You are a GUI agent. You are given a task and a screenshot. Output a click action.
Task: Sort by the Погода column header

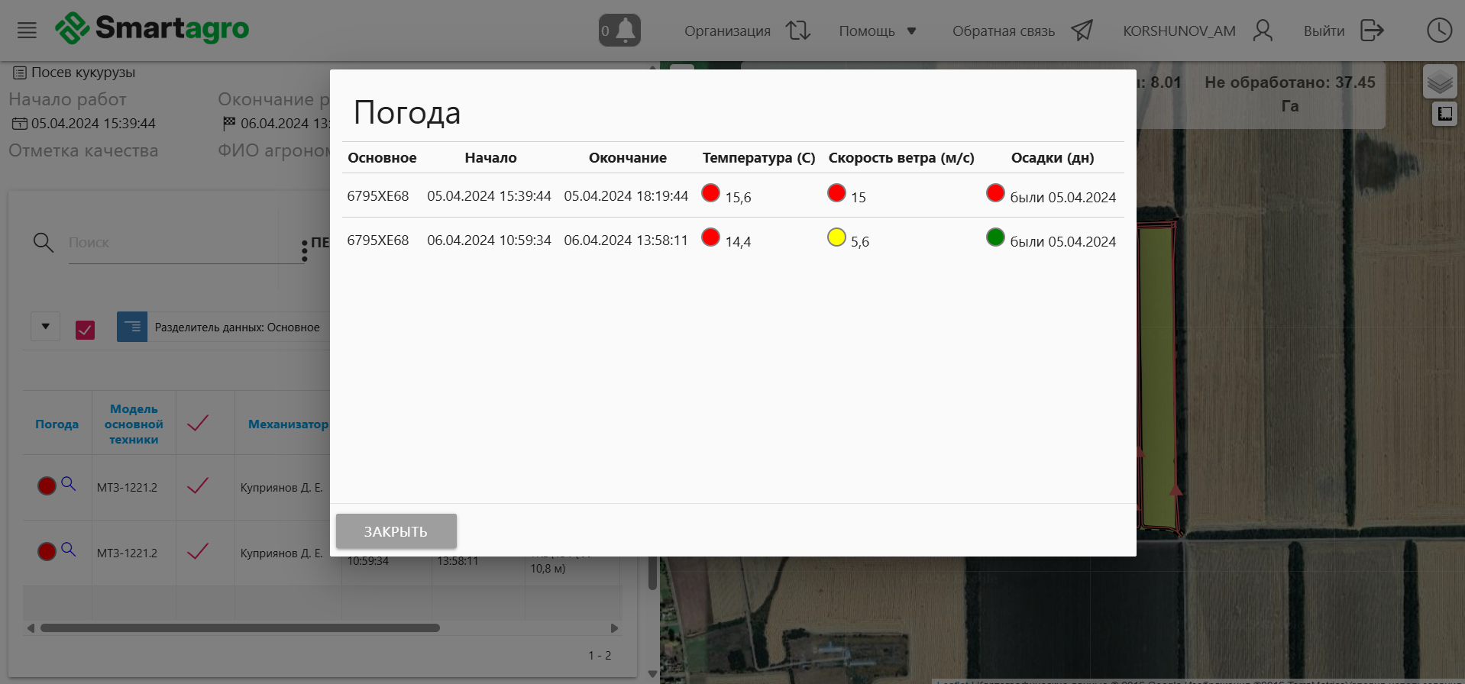[x=57, y=424]
